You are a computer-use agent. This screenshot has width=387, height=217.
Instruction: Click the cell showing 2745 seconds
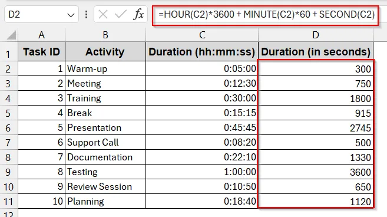click(316, 127)
